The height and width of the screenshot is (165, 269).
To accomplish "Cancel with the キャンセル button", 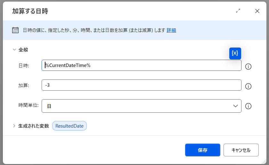I will [241, 150].
